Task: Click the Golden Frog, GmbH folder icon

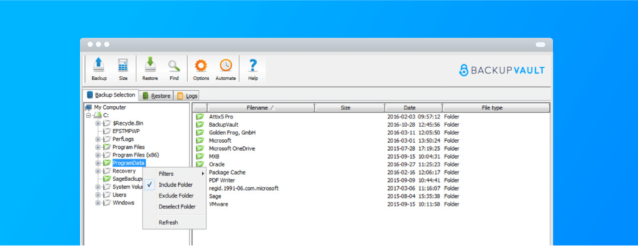Action: [x=200, y=133]
